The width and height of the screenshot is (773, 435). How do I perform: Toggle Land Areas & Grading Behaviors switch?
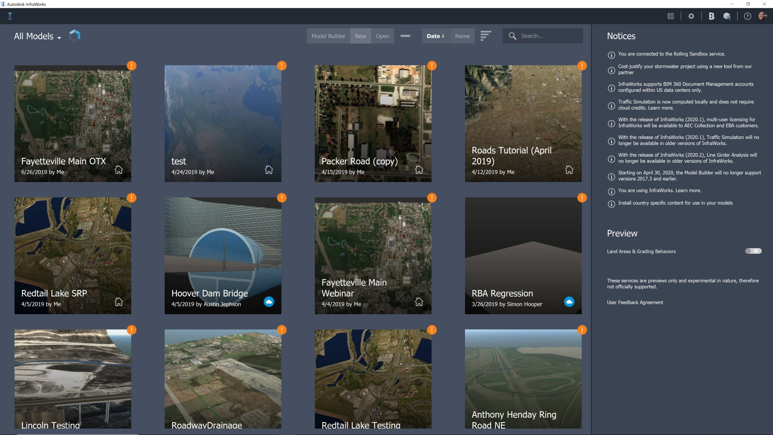[x=753, y=251]
